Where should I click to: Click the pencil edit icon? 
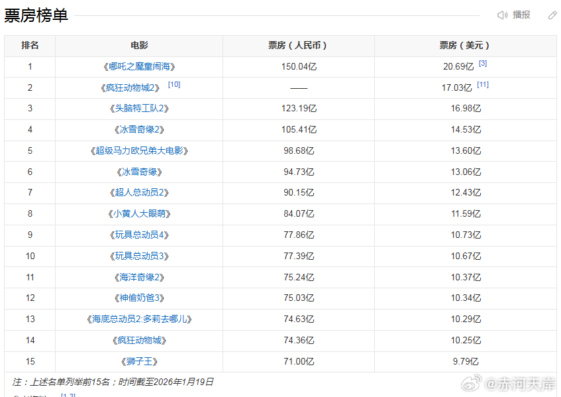(552, 15)
